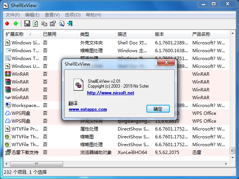Click the Workspace... row icon
The height and width of the screenshot is (179, 239).
[7, 105]
